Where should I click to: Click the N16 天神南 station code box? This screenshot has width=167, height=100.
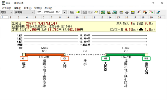(x=105, y=58)
